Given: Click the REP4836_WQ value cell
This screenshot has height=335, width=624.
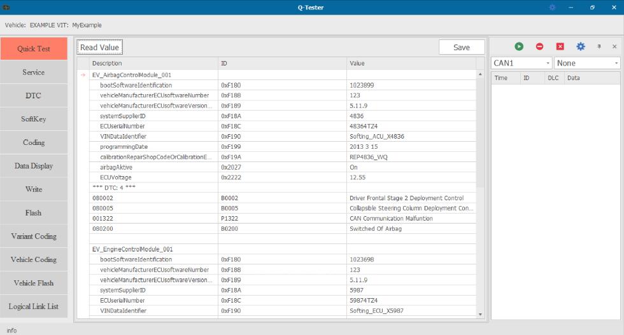Looking at the screenshot, I should (x=411, y=157).
